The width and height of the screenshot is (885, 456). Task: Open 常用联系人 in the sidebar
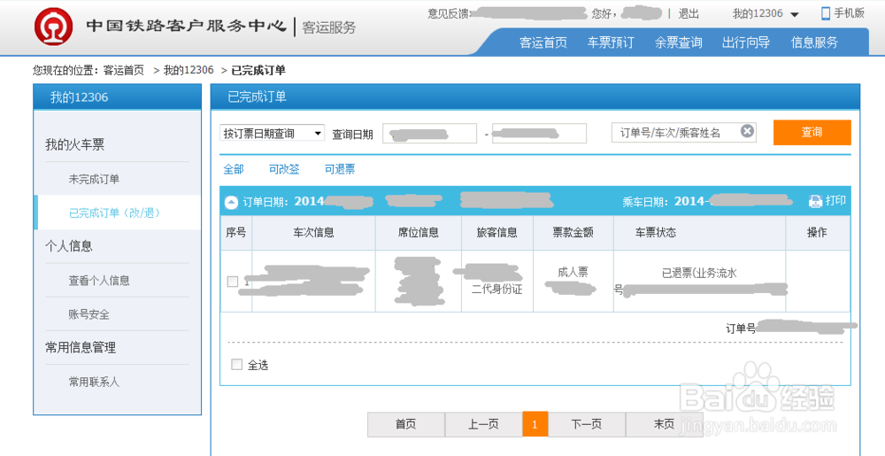[x=95, y=383]
